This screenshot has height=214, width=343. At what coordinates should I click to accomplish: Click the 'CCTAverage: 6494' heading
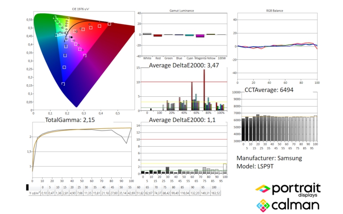pyautogui.click(x=269, y=90)
